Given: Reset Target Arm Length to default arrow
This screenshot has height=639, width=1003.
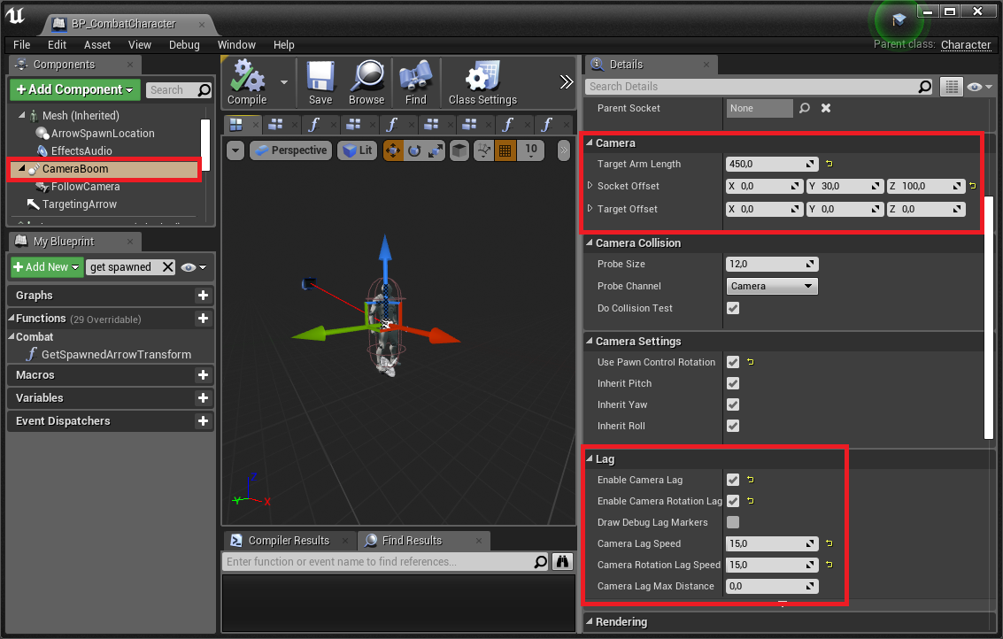Looking at the screenshot, I should click(x=829, y=165).
